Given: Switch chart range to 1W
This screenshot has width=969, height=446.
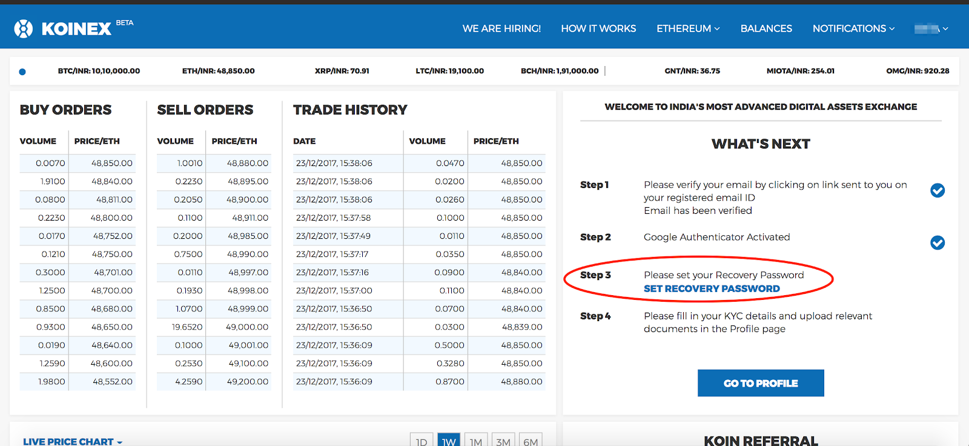Looking at the screenshot, I should coord(449,441).
